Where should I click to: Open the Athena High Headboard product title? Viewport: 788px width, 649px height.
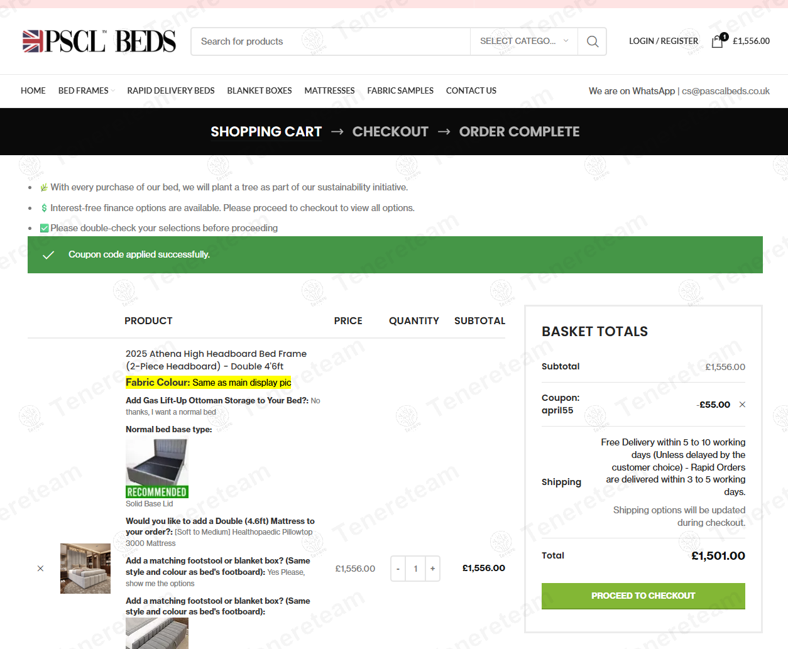(x=216, y=360)
